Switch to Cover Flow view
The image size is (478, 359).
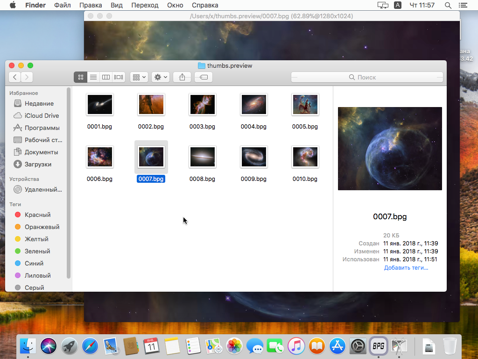coord(118,77)
